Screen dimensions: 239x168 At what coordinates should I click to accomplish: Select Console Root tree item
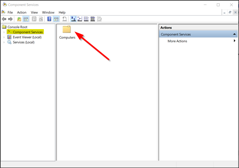18,27
